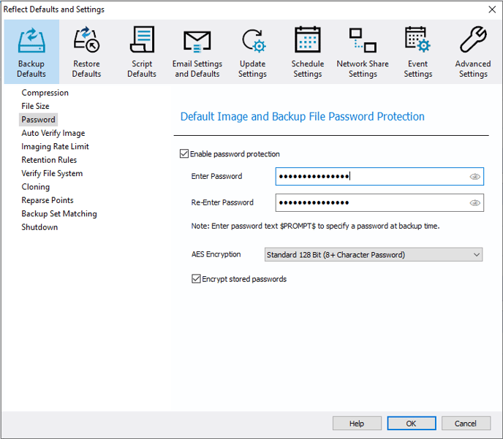Click the Cancel button
This screenshot has width=503, height=439.
(x=466, y=424)
